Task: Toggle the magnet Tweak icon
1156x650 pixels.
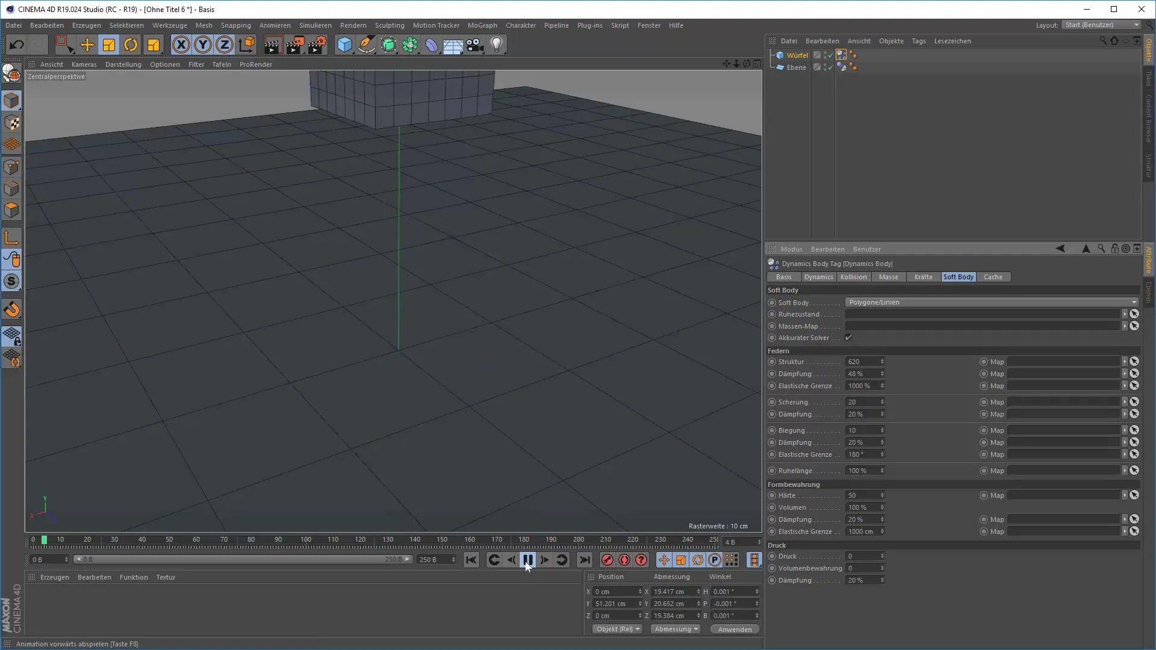Action: coord(11,309)
